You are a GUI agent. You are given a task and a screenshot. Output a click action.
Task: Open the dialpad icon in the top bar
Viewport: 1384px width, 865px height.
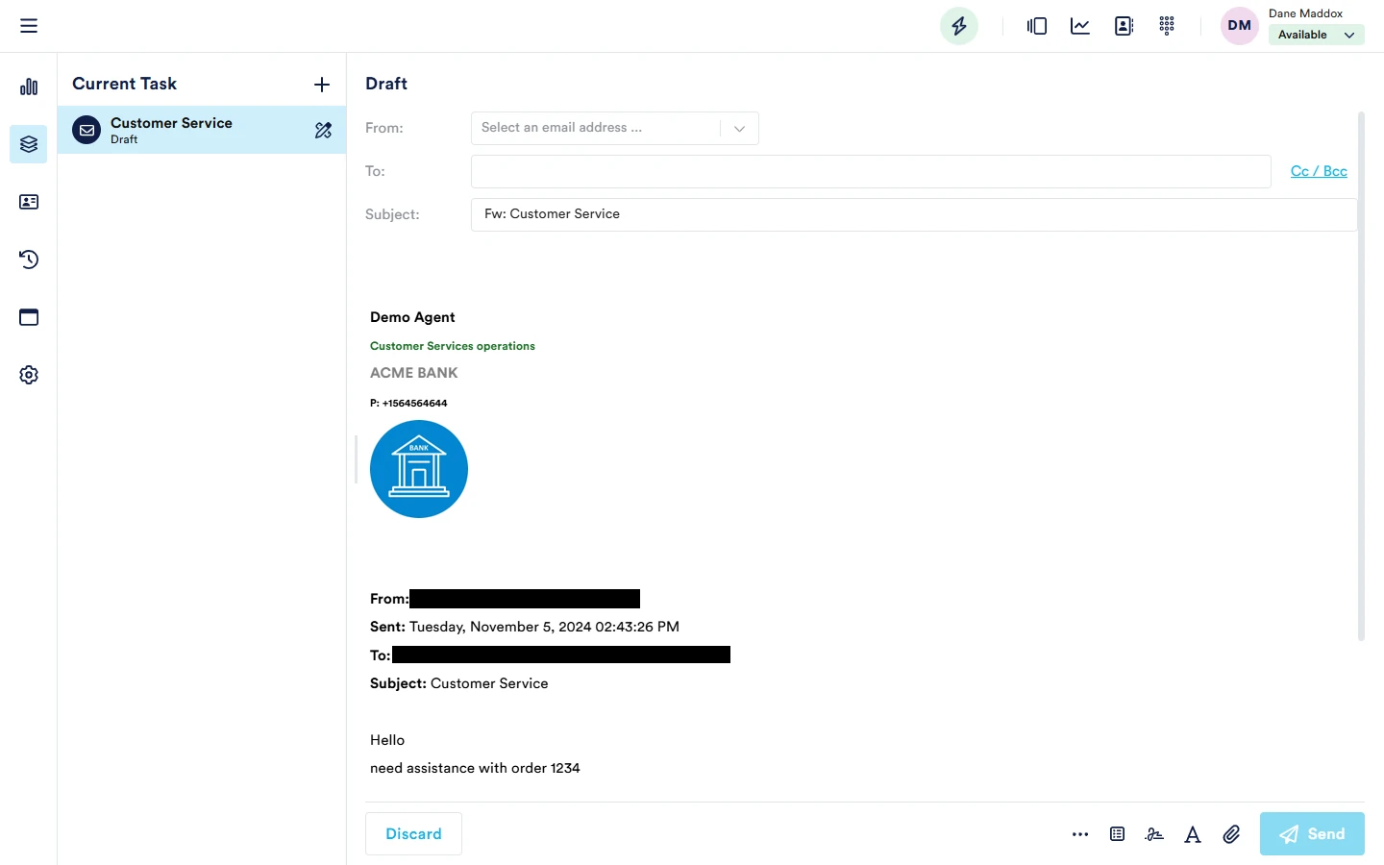pyautogui.click(x=1167, y=26)
